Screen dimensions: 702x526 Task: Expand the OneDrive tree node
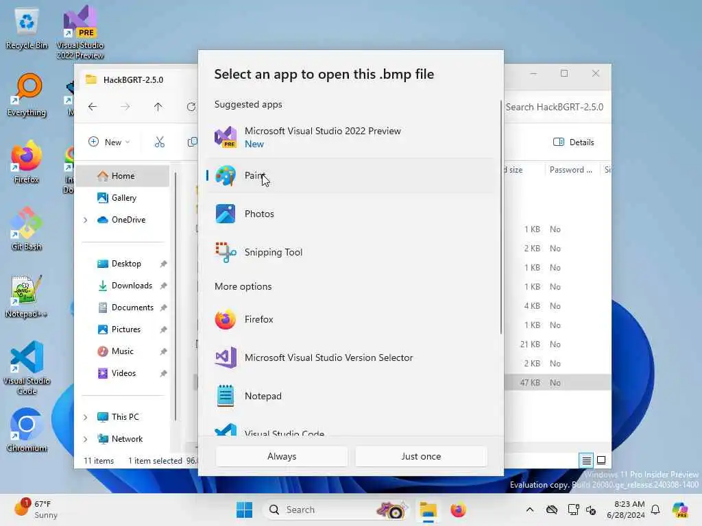tap(86, 220)
